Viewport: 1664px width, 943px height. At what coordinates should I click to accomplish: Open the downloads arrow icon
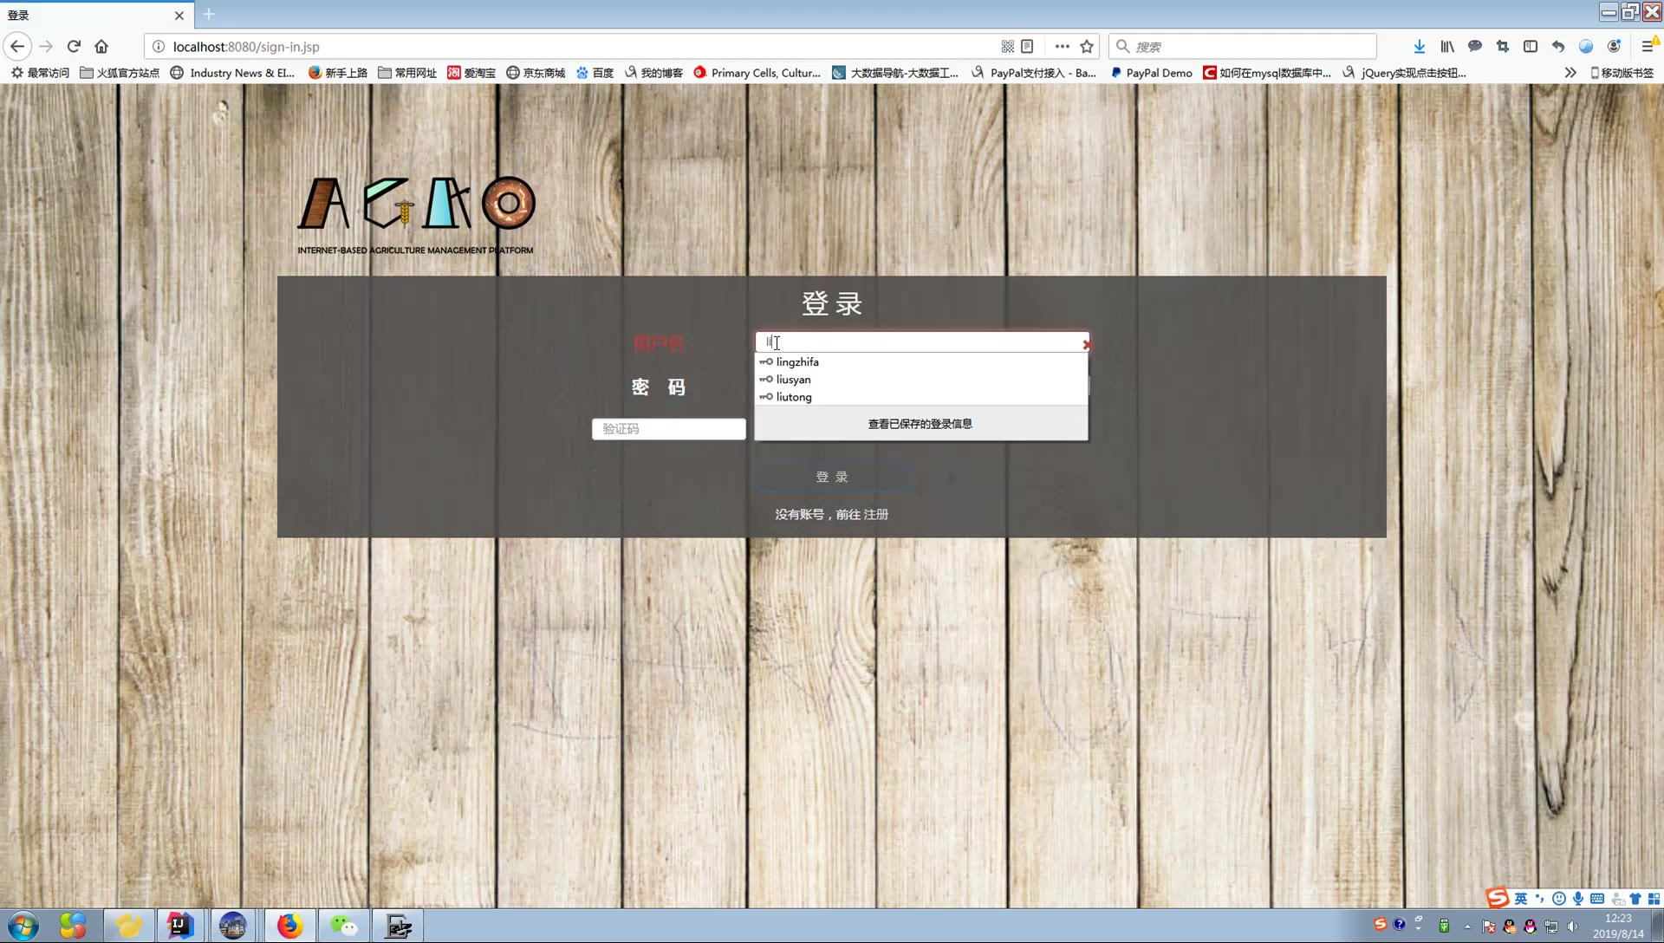click(1419, 47)
